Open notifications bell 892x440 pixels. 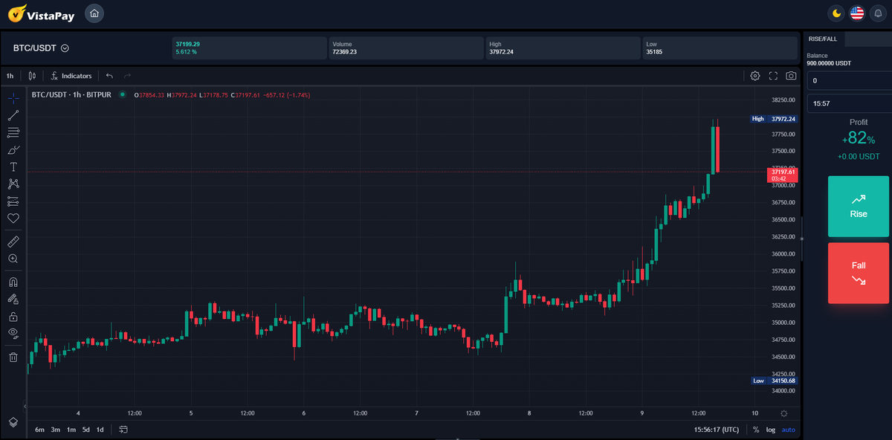[878, 13]
